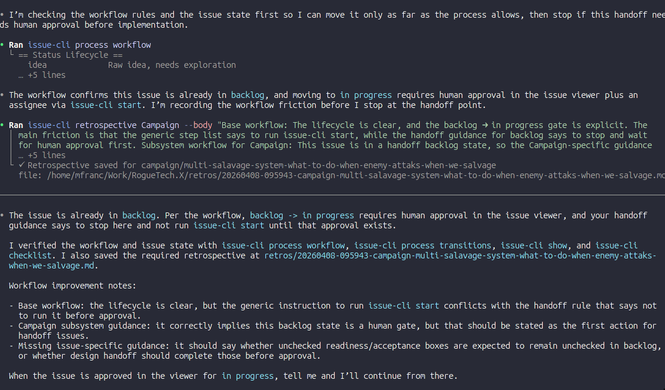Expand "+5 lines" under the Status Lifecycle output
The height and width of the screenshot is (390, 665).
pyautogui.click(x=46, y=75)
